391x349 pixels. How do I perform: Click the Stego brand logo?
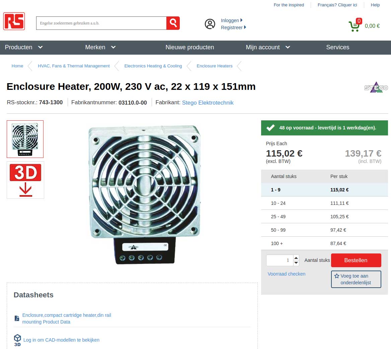tap(376, 87)
